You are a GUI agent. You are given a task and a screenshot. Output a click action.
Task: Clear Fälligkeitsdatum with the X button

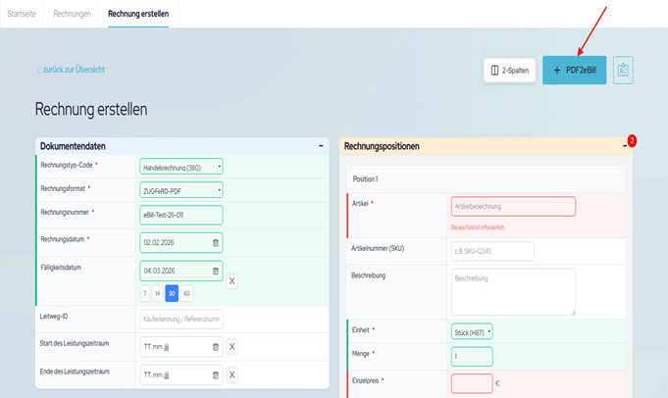(x=232, y=281)
